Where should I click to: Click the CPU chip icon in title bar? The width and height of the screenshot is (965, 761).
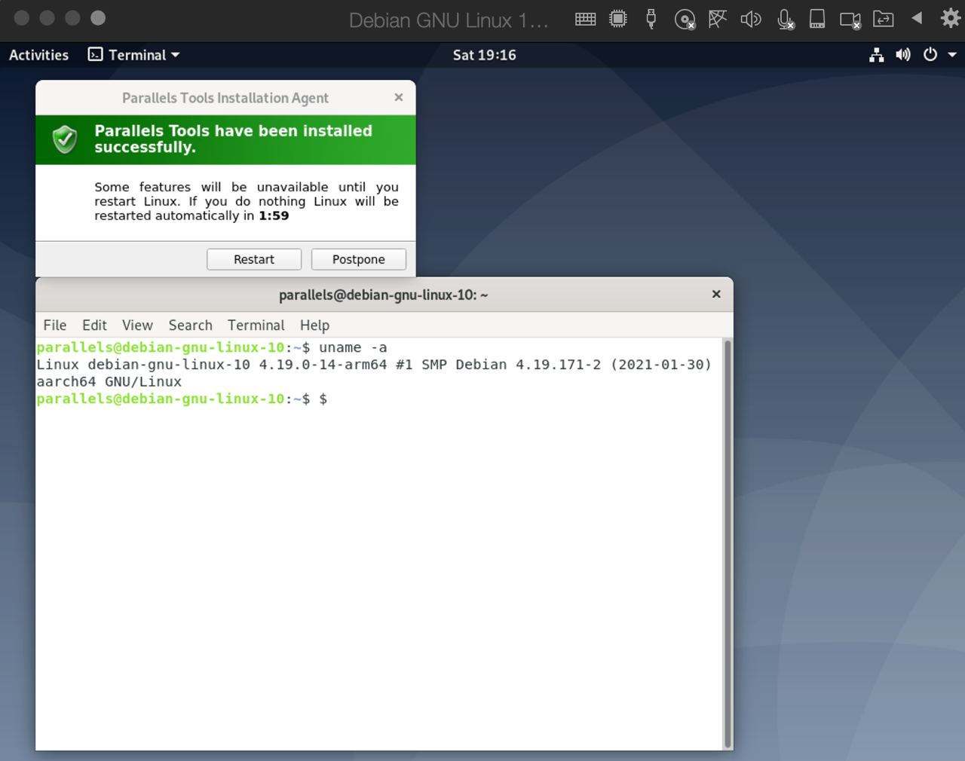pos(618,19)
